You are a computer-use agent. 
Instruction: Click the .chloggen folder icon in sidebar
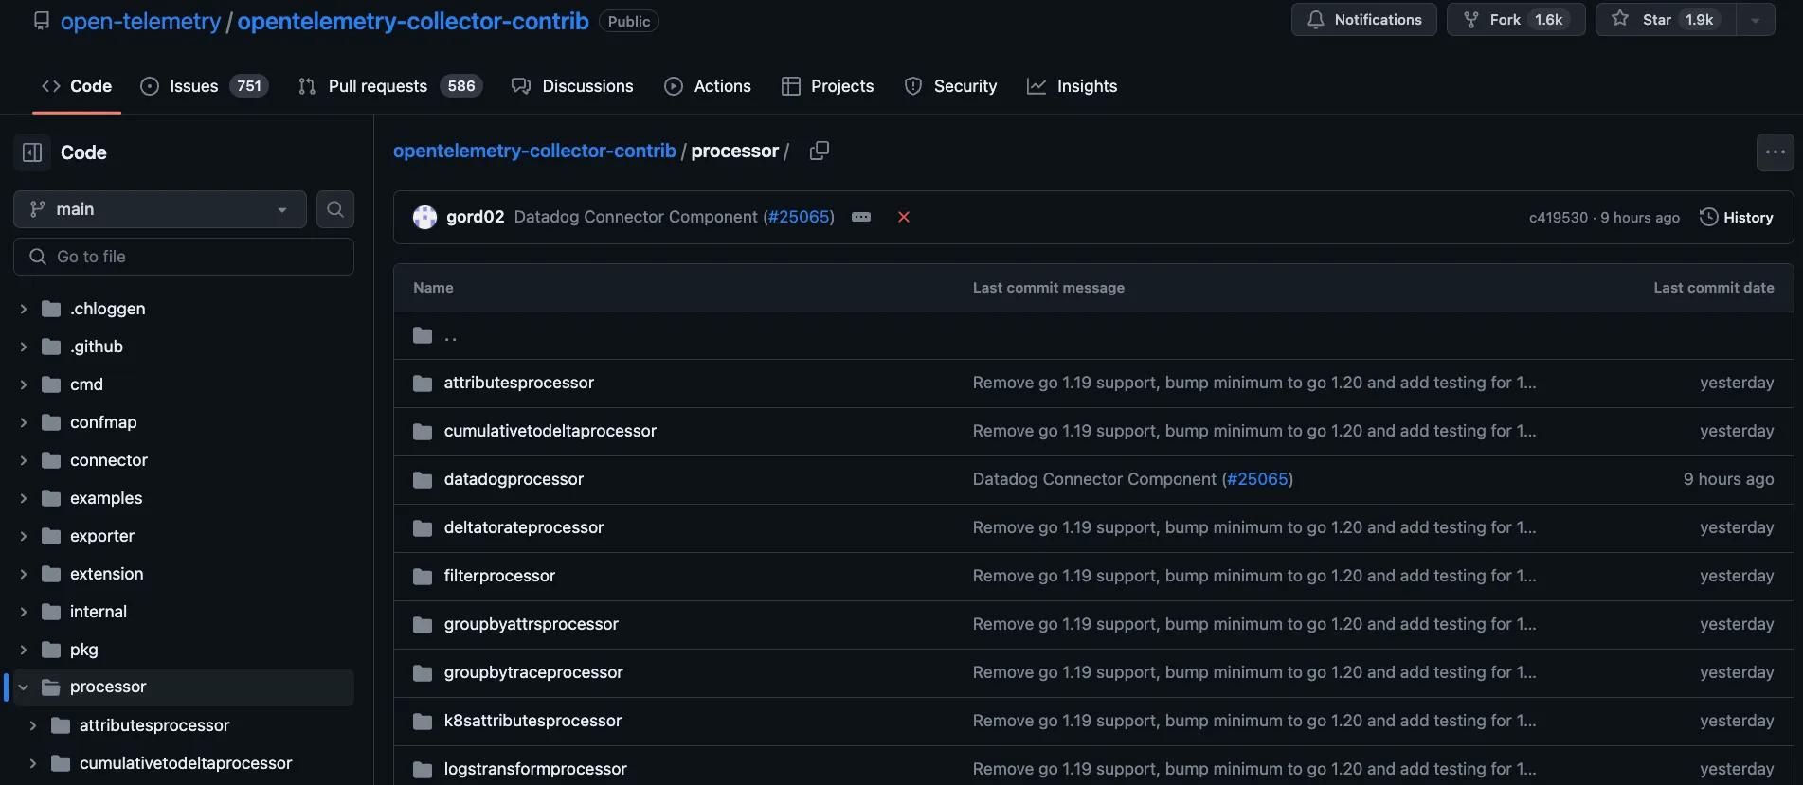tap(51, 309)
